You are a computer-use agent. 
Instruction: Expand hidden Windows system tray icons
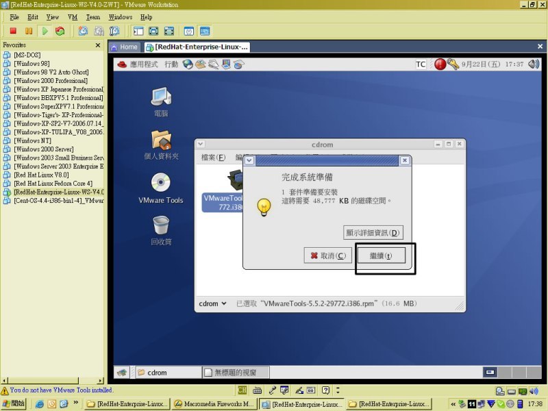pos(453,404)
